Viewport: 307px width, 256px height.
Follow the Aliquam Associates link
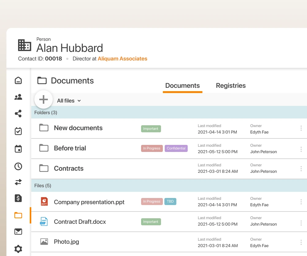[122, 59]
